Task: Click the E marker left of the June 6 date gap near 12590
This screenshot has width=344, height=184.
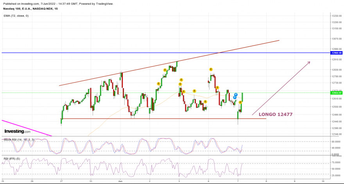Action: [205, 102]
